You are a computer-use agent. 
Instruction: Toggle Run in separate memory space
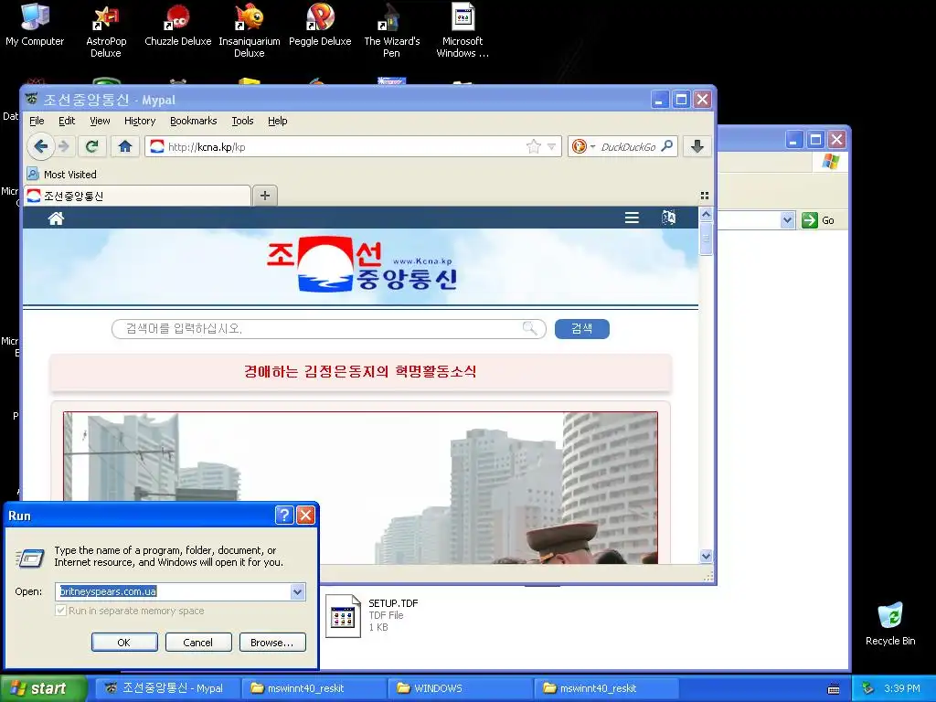click(60, 610)
